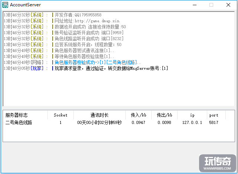This screenshot has height=174, width=238.
Task: Select the log line with author QQ1795955858
Action: click(53, 15)
